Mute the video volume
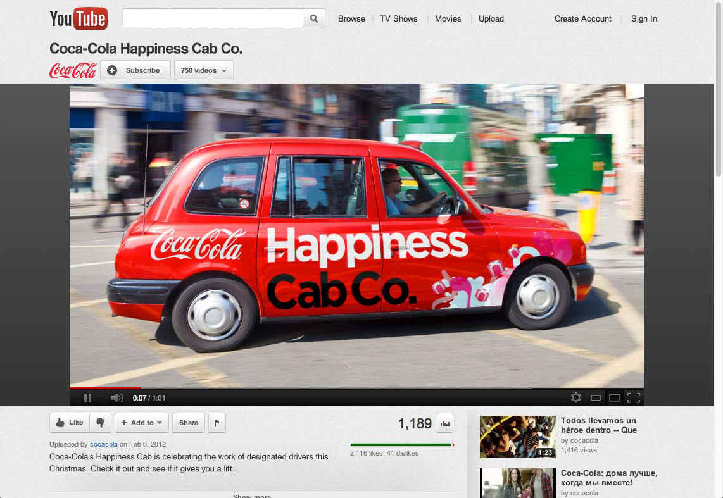Screen dimensions: 723x498 click(116, 398)
